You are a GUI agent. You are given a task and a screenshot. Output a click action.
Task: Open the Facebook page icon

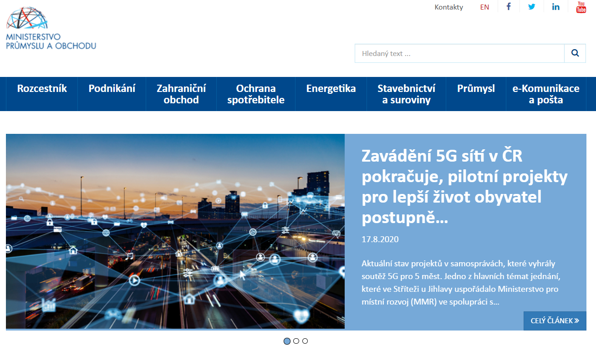tap(509, 7)
